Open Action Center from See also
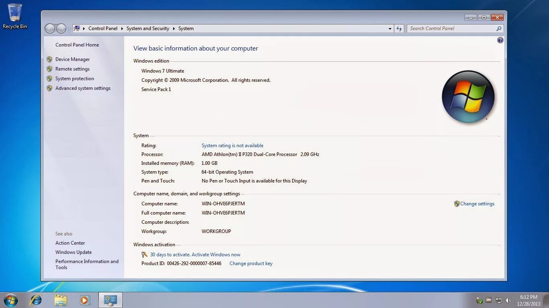The width and height of the screenshot is (549, 308). pos(70,243)
